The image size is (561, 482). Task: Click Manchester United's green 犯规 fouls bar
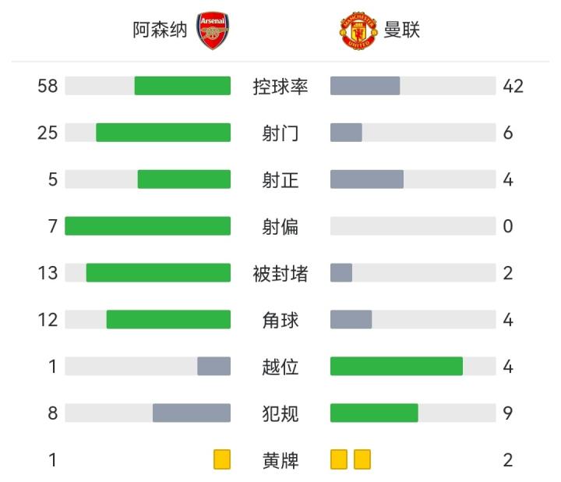pyautogui.click(x=374, y=413)
